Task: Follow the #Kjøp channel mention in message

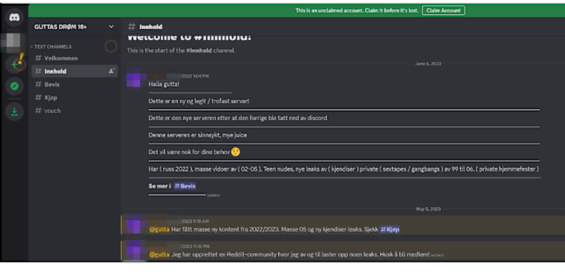Action: click(x=390, y=229)
